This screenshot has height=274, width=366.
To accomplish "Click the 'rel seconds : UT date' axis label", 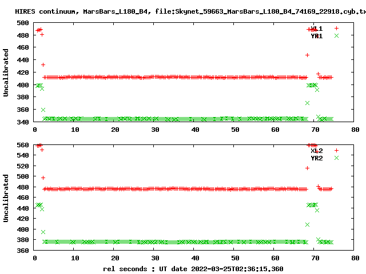I will [193, 269].
